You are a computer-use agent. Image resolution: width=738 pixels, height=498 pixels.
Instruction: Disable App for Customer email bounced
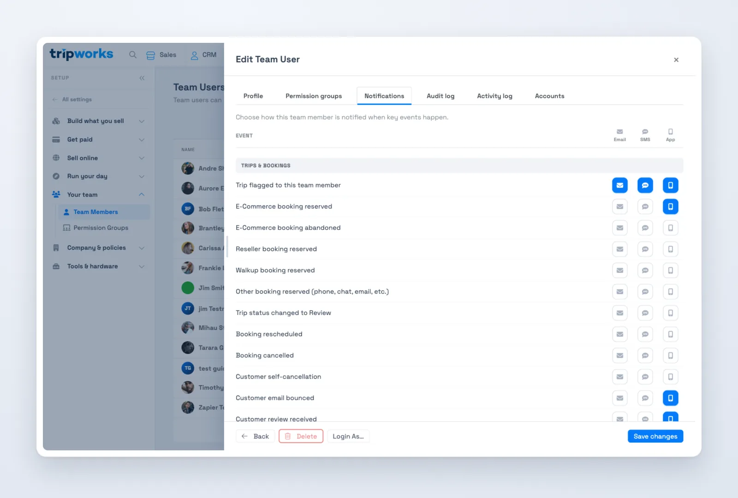[x=671, y=398]
